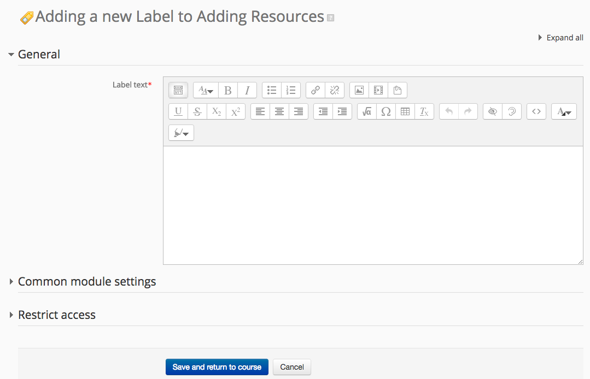Image resolution: width=590 pixels, height=379 pixels.
Task: Clear text formatting
Action: (424, 111)
